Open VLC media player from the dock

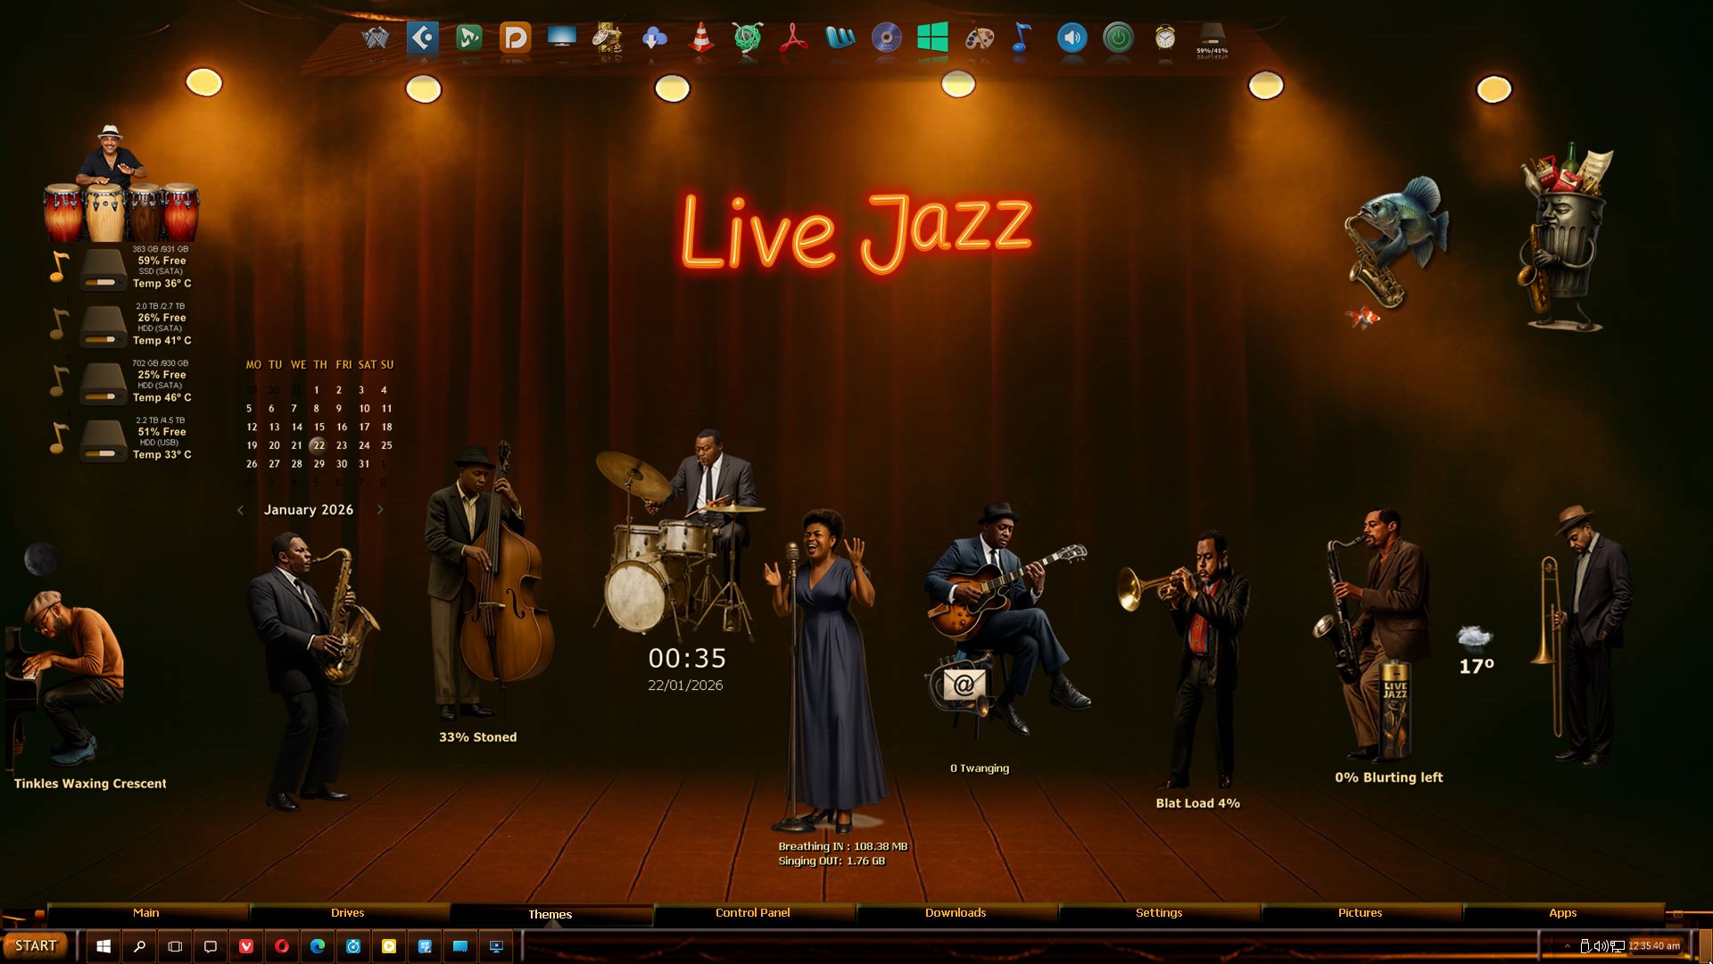tap(701, 37)
